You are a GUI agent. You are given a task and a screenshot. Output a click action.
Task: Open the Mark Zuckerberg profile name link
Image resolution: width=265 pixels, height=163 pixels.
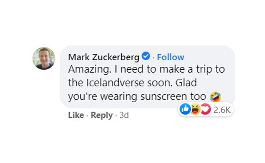pyautogui.click(x=104, y=57)
